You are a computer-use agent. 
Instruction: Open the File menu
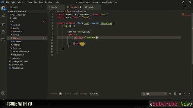click(8, 2)
